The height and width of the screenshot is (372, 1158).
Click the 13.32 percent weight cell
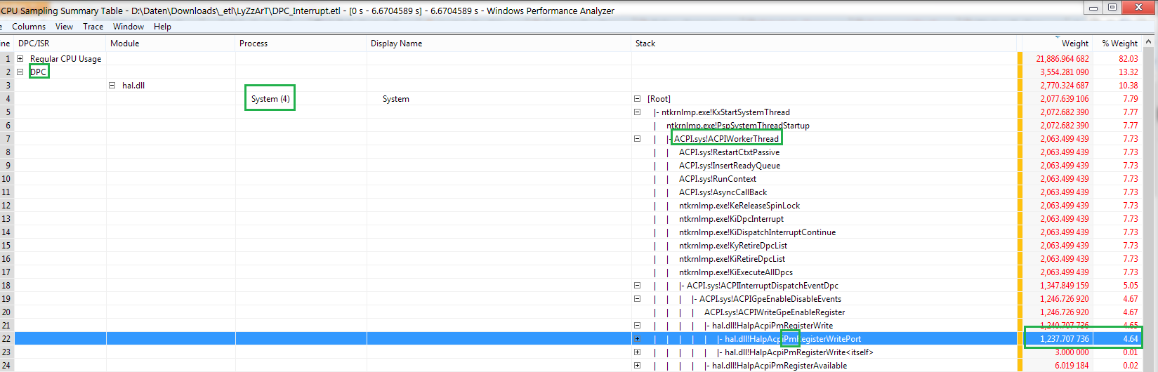pos(1129,72)
